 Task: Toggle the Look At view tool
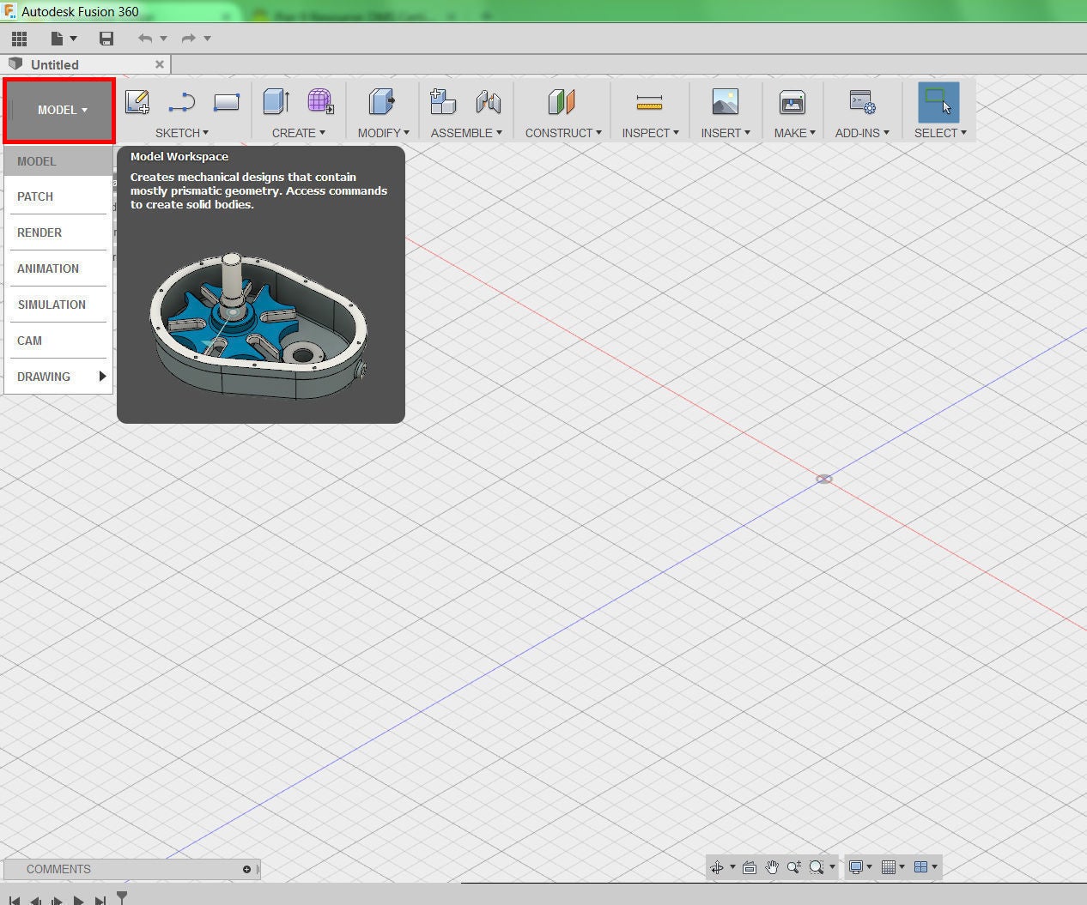(749, 867)
